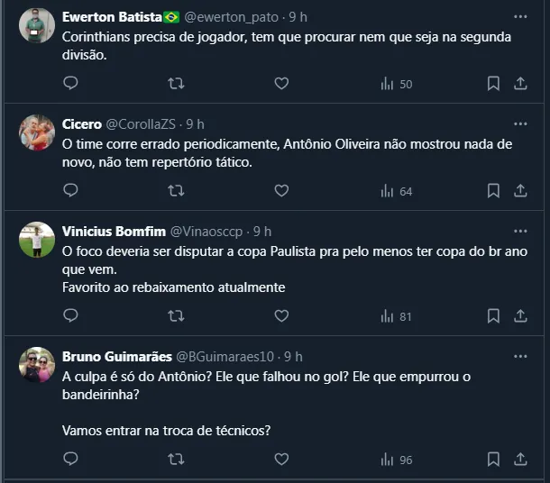This screenshot has height=483, width=550.
Task: Open the @CorollaZS profile handle
Action: pos(142,124)
